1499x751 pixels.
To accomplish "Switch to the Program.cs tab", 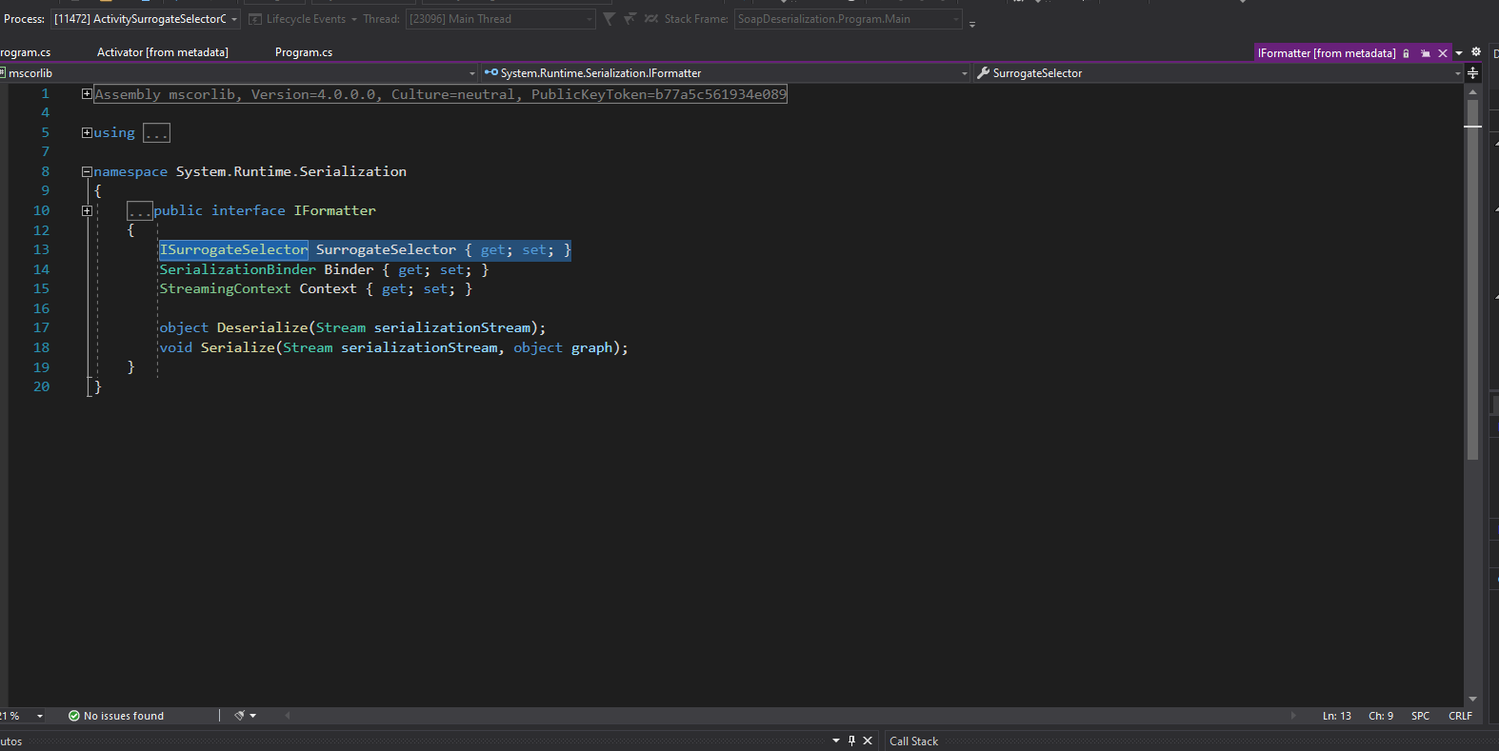I will coord(304,52).
